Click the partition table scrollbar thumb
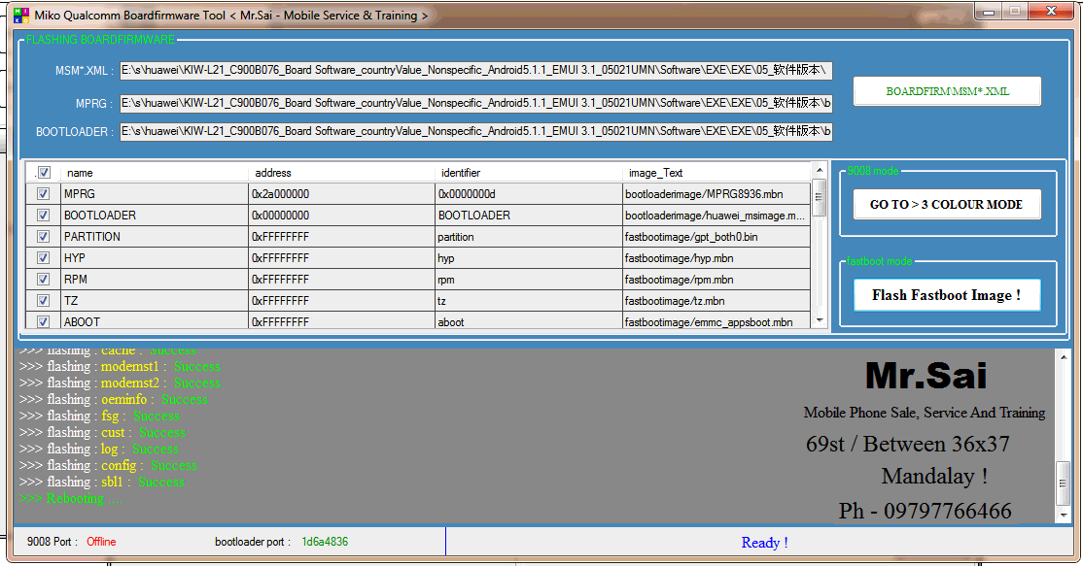Image resolution: width=1083 pixels, height=566 pixels. [820, 197]
